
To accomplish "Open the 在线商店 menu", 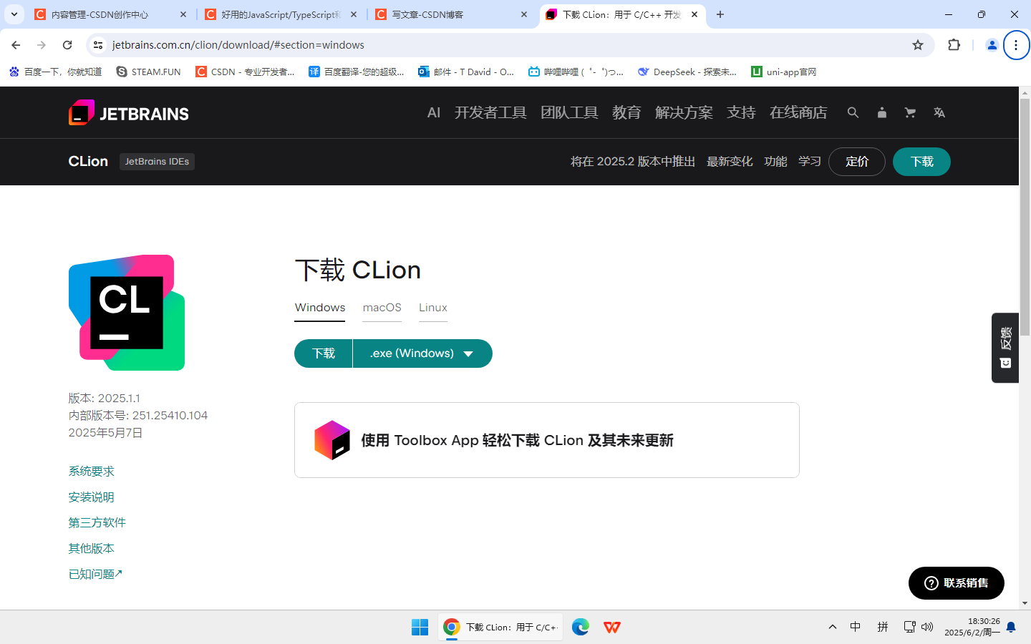I will tap(798, 112).
